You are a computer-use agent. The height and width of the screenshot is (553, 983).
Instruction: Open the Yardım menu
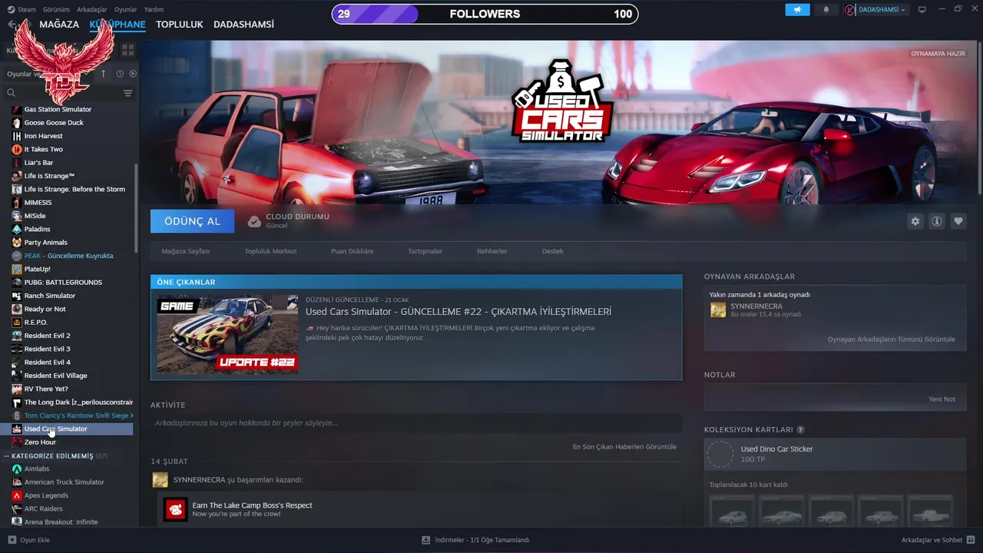tap(154, 9)
